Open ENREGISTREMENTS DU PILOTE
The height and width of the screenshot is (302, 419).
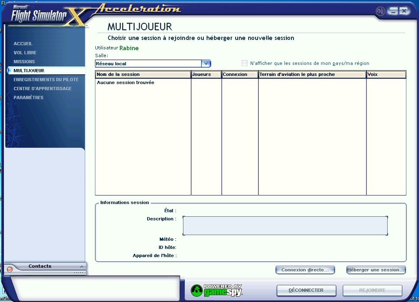[x=46, y=80]
